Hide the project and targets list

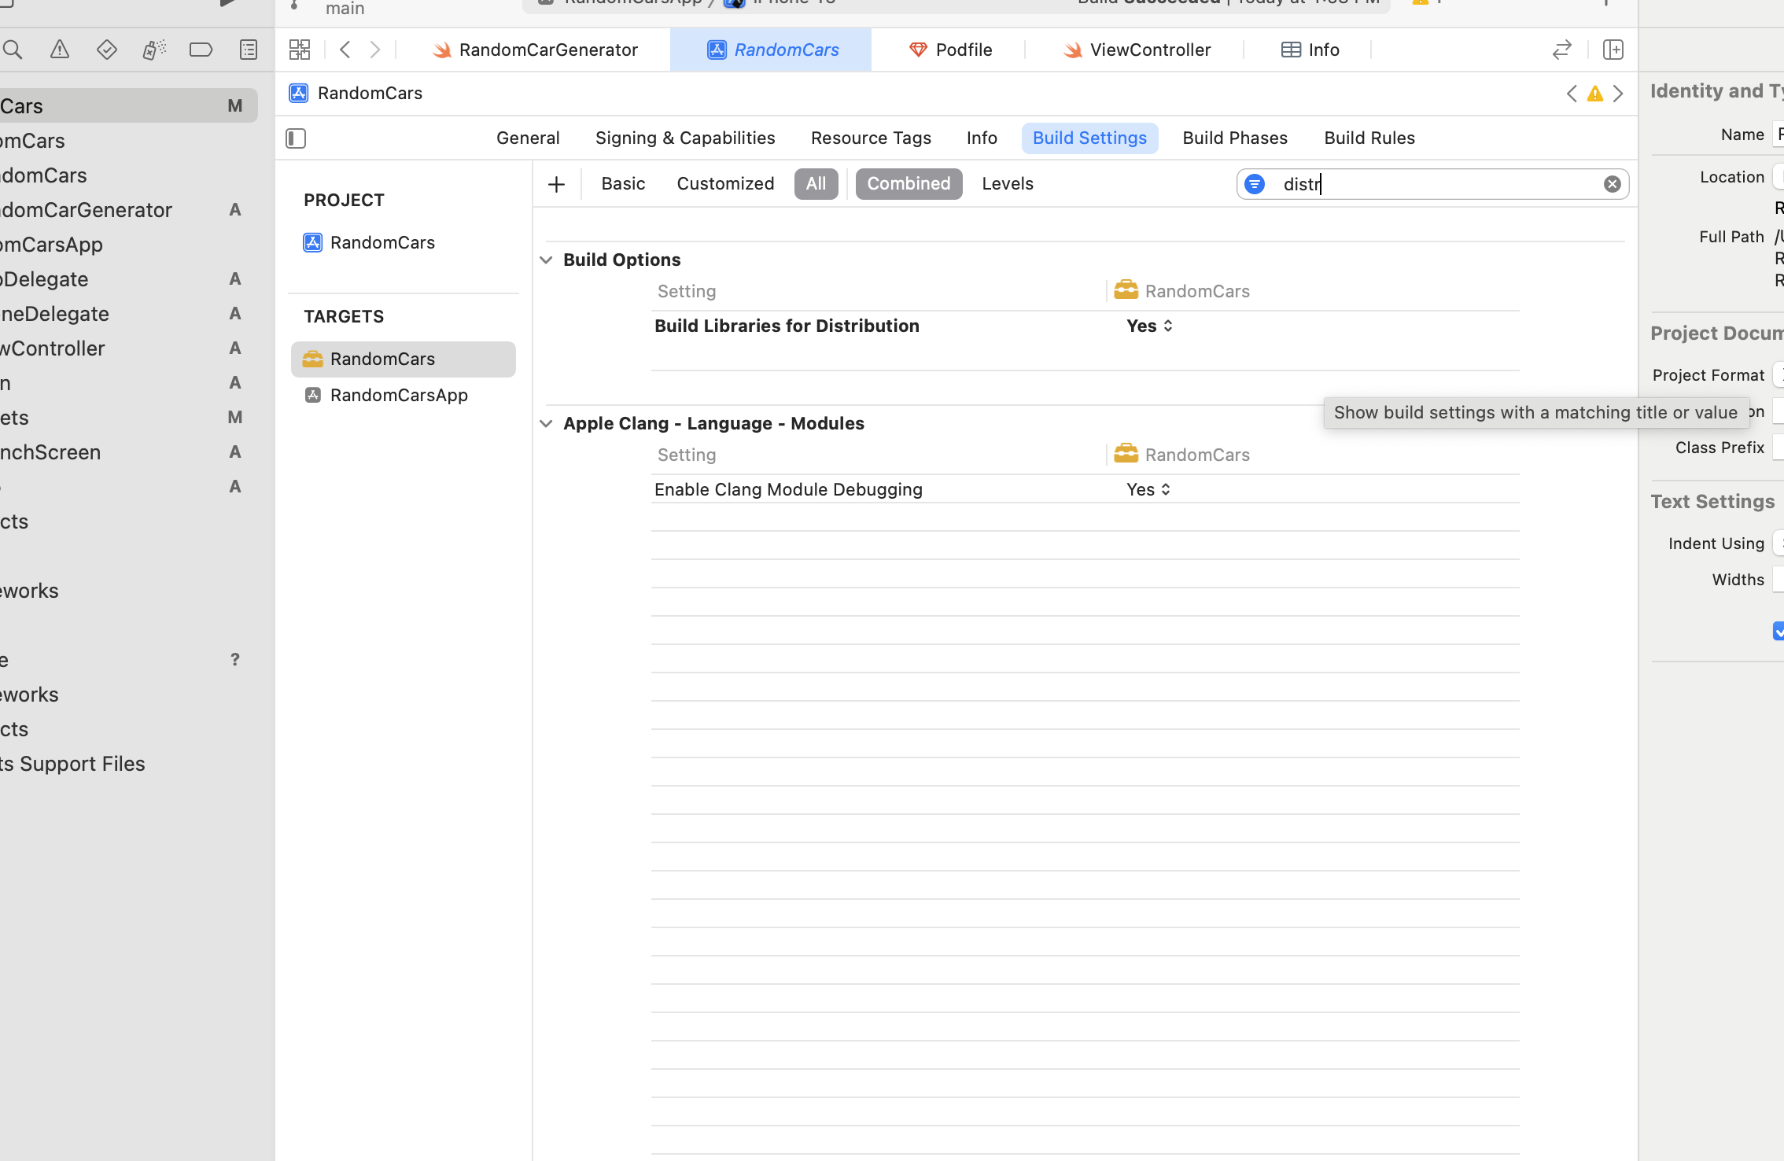296,138
